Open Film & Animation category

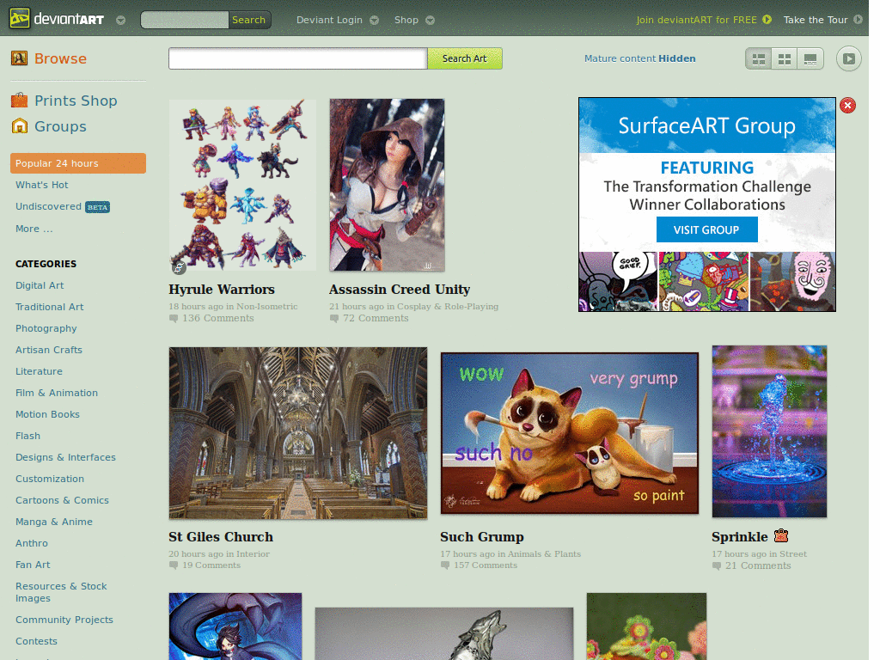tap(57, 392)
